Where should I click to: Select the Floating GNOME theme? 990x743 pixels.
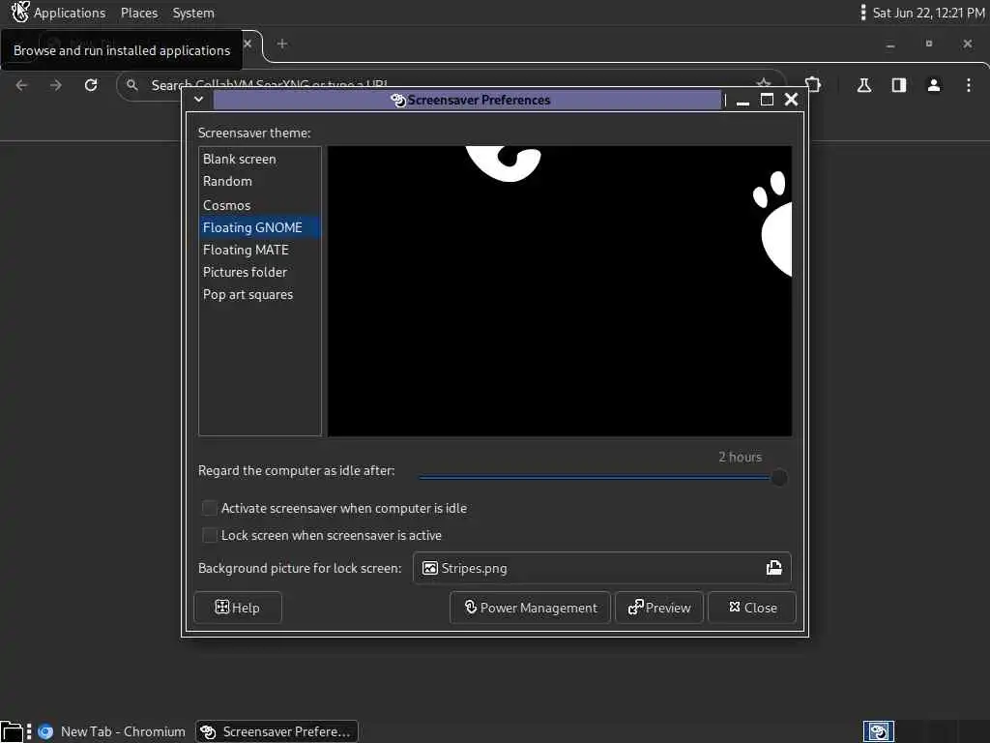259,227
